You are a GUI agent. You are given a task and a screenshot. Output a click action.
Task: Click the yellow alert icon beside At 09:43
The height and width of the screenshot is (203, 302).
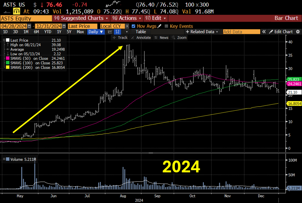point(16,11)
